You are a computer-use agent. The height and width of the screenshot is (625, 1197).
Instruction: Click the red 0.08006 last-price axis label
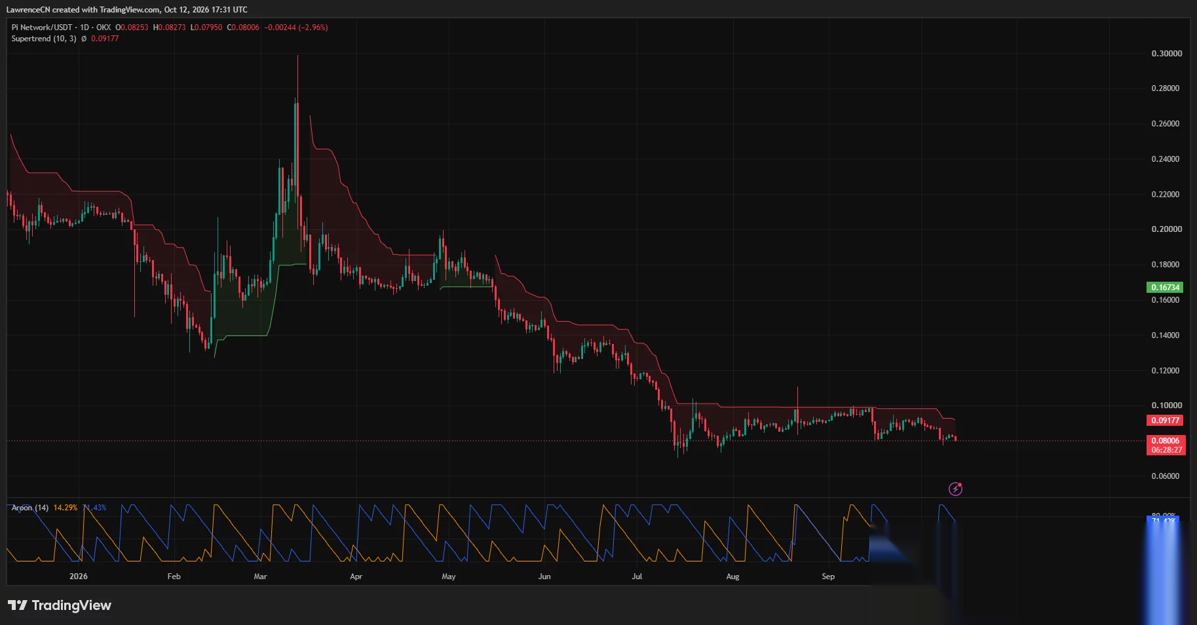pos(1166,441)
